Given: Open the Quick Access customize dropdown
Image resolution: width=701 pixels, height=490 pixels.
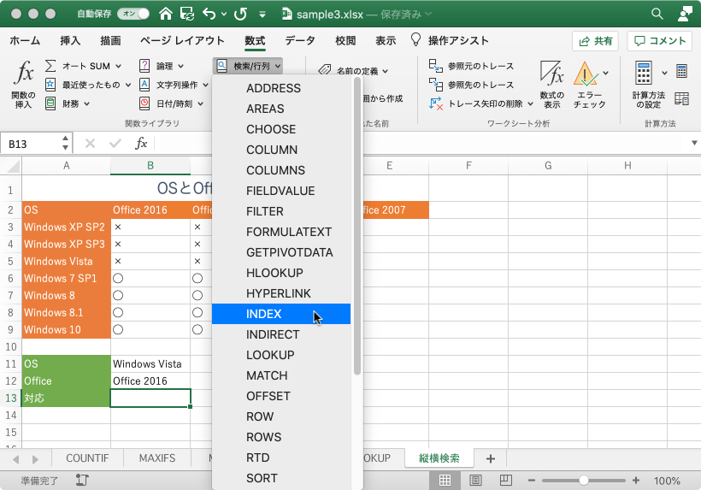Looking at the screenshot, I should click(262, 15).
